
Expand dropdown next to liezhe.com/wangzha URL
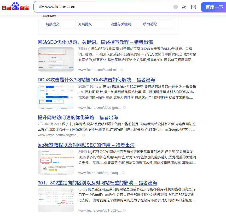pos(84,135)
